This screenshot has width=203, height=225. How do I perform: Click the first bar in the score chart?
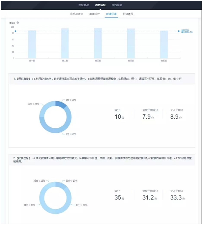32,44
